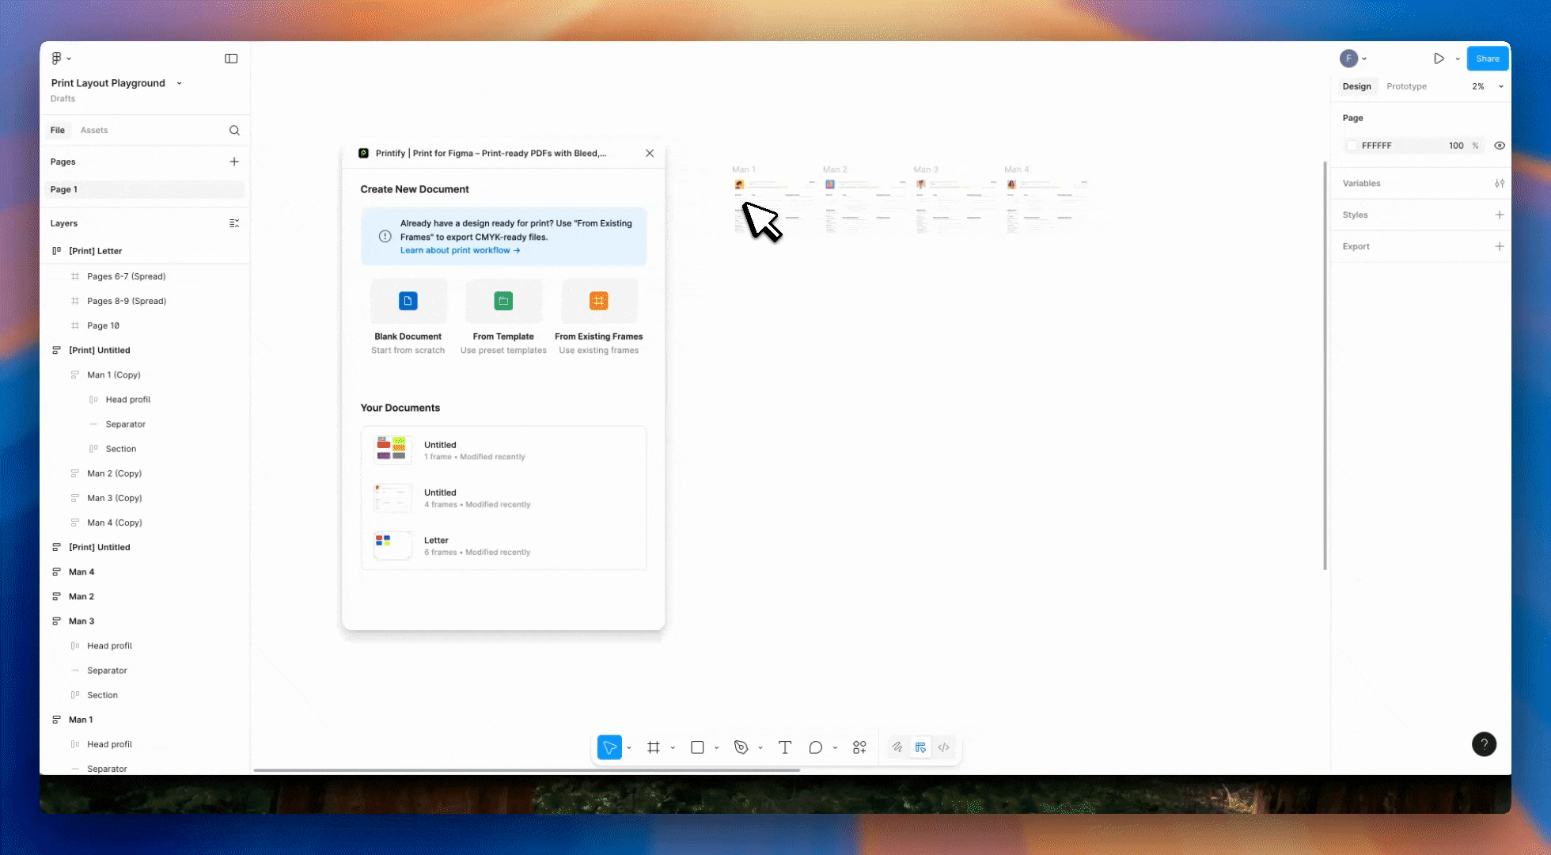Open the Variables panel settings
This screenshot has height=855, width=1551.
(x=1500, y=183)
